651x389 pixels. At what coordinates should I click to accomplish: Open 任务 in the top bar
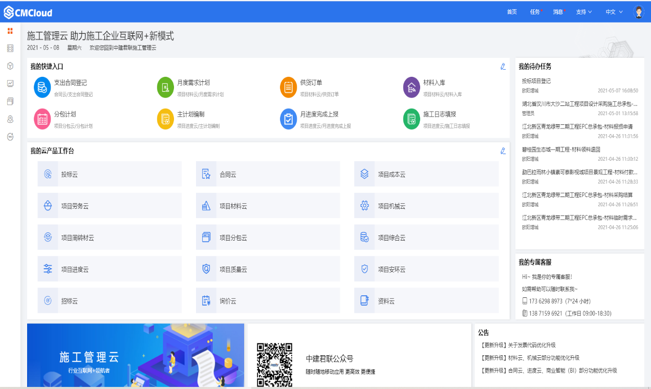coord(535,12)
